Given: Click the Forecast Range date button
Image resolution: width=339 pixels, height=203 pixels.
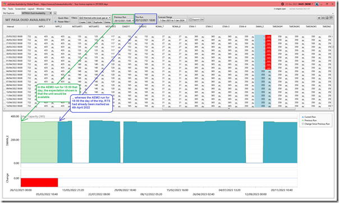Looking at the screenshot, I should 172,20.
